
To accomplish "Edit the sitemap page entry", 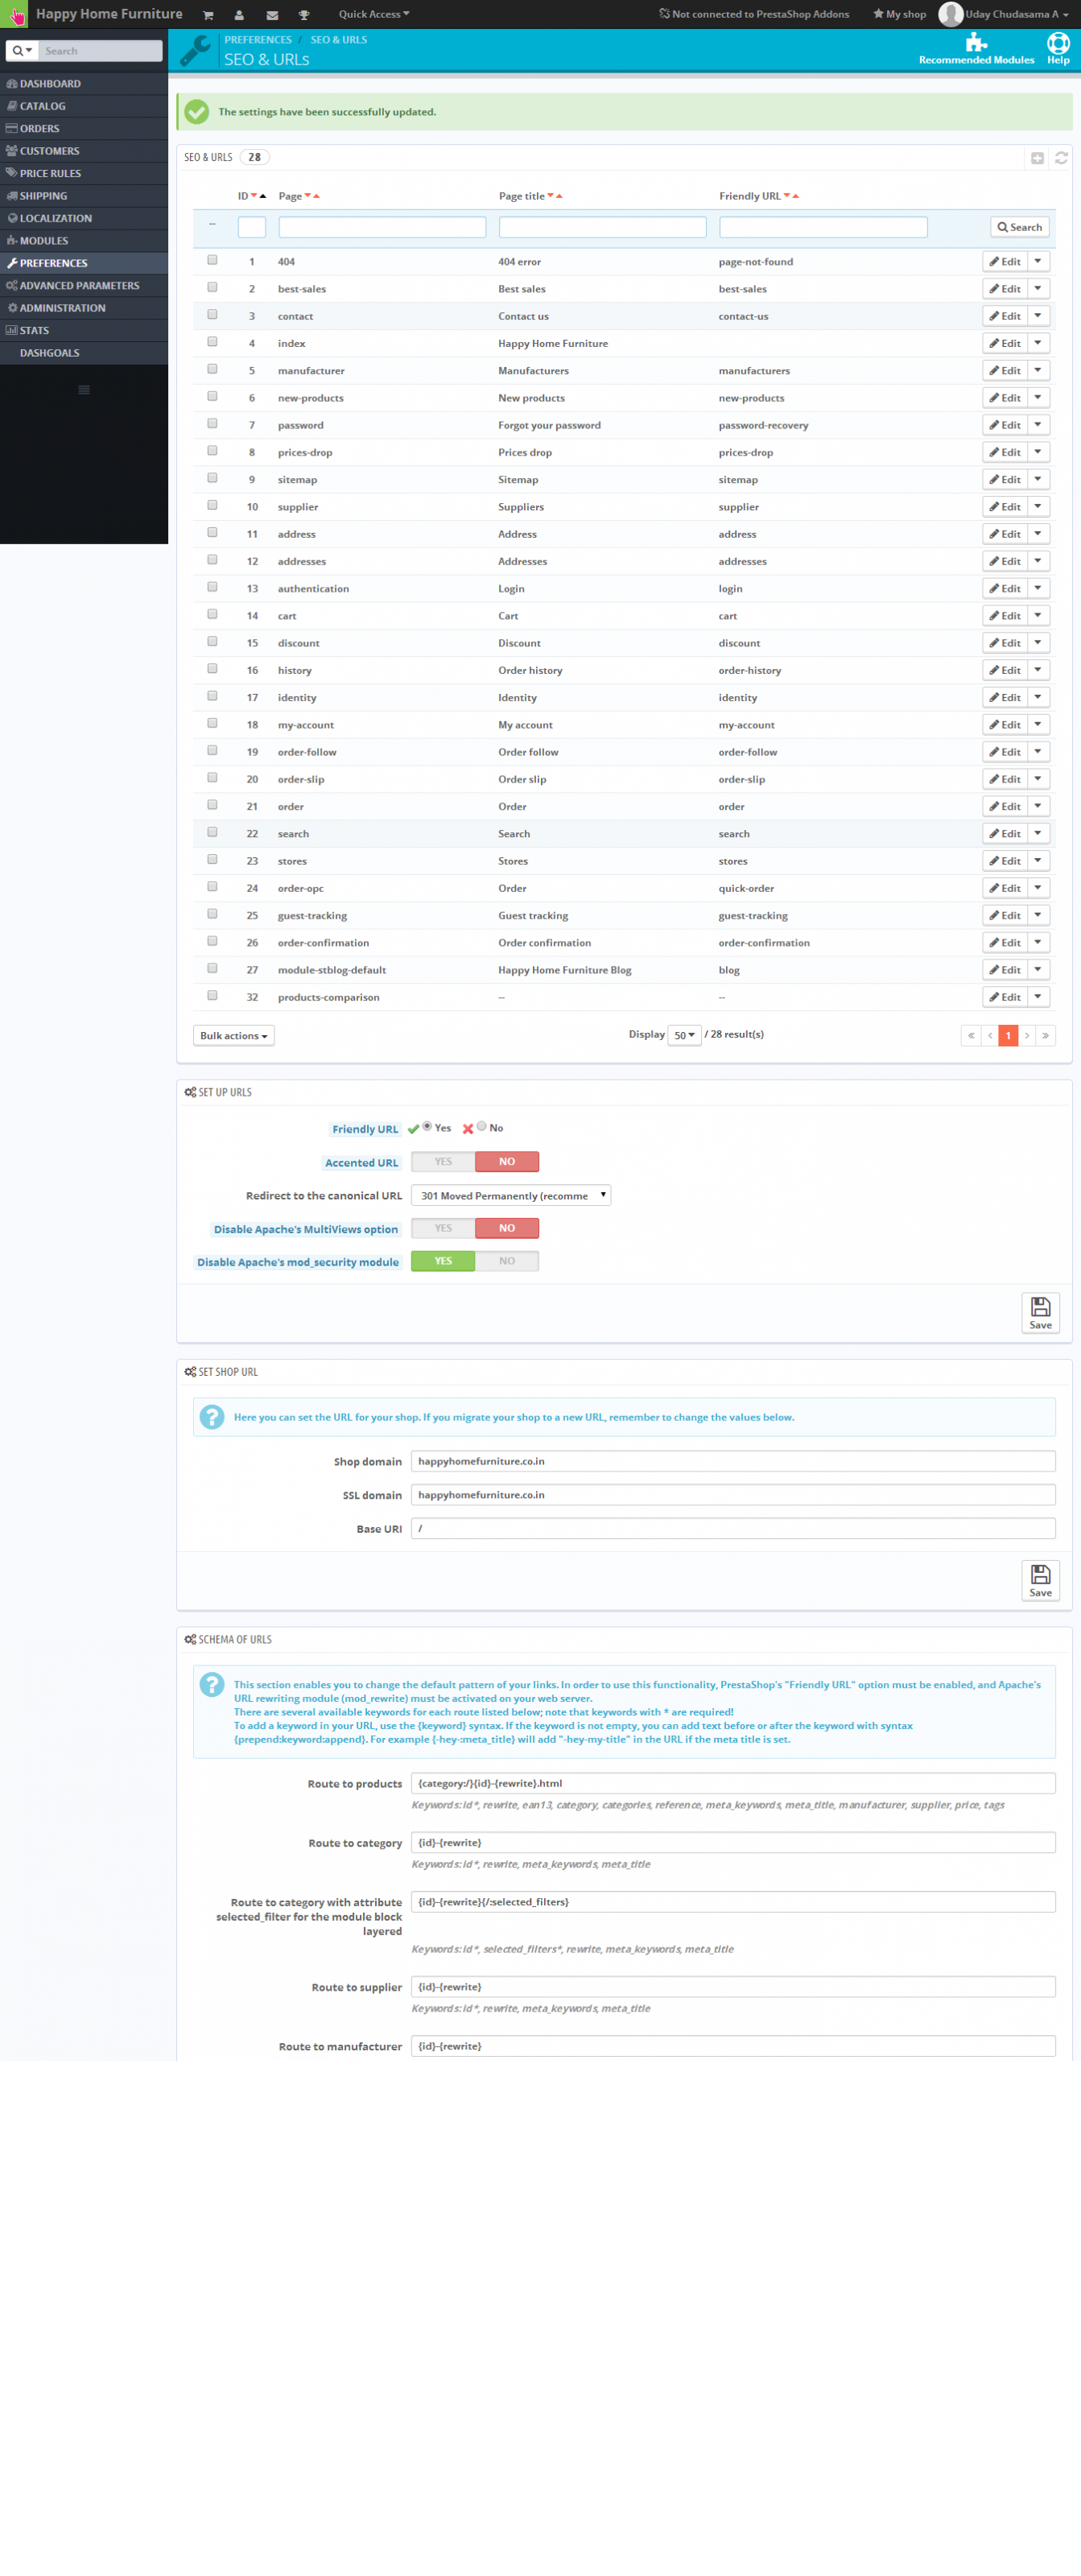I will pyautogui.click(x=1005, y=479).
